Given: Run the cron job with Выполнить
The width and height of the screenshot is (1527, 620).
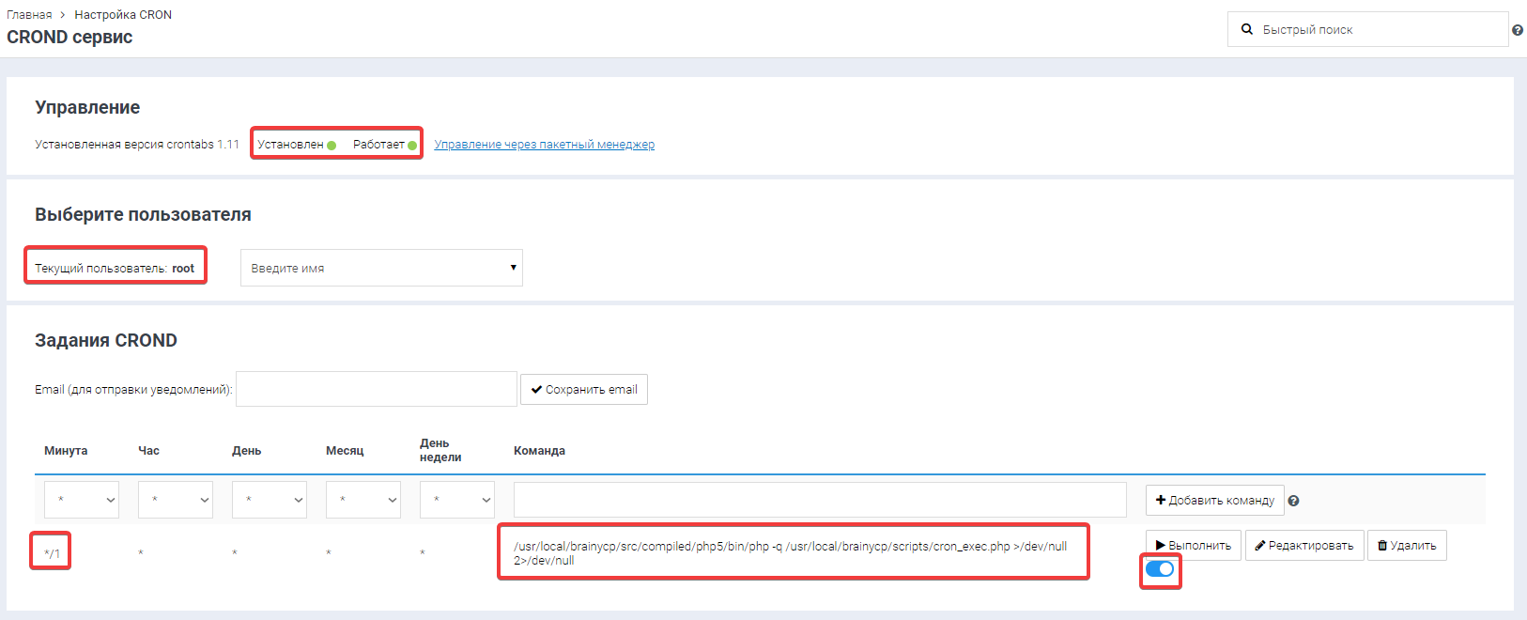Looking at the screenshot, I should pyautogui.click(x=1193, y=545).
